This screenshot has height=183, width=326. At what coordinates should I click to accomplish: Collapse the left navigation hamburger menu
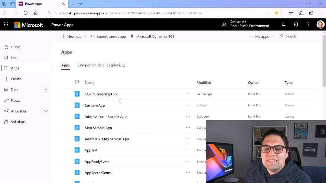pos(6,36)
